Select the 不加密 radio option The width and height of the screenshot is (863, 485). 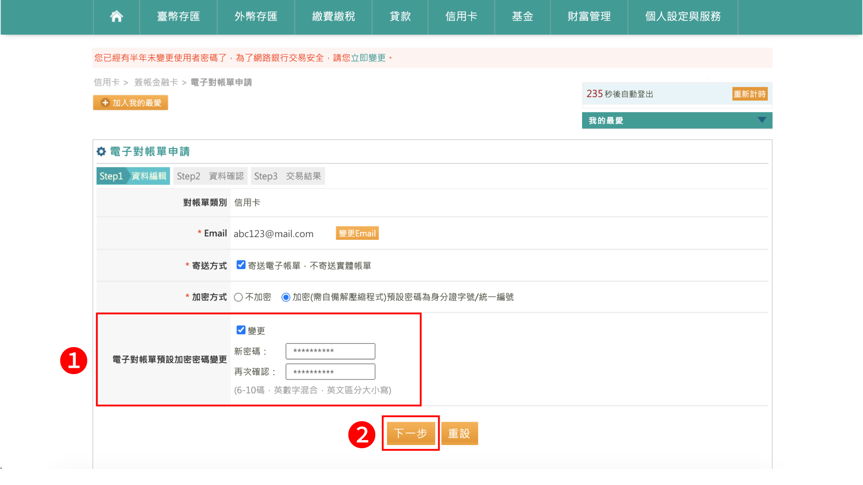[238, 297]
